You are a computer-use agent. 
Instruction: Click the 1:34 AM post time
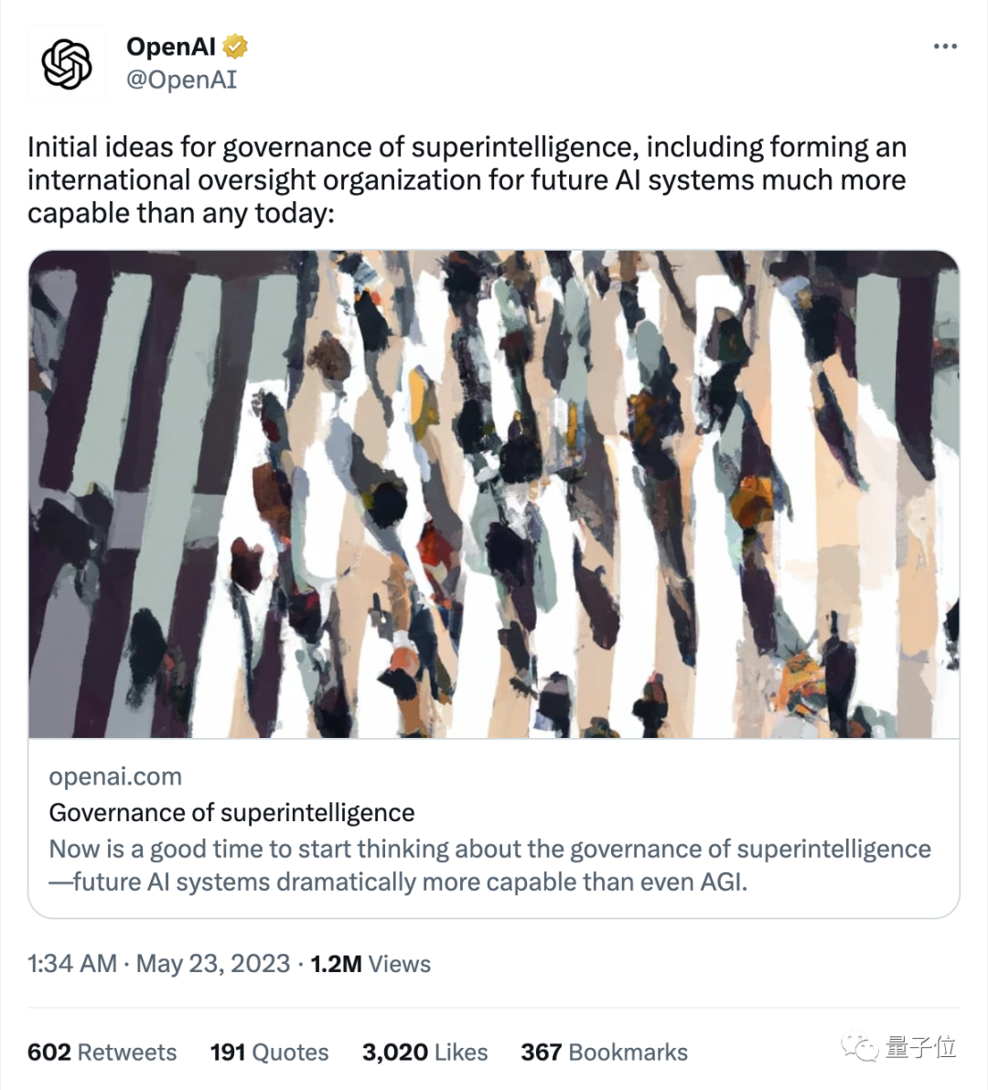click(x=72, y=964)
